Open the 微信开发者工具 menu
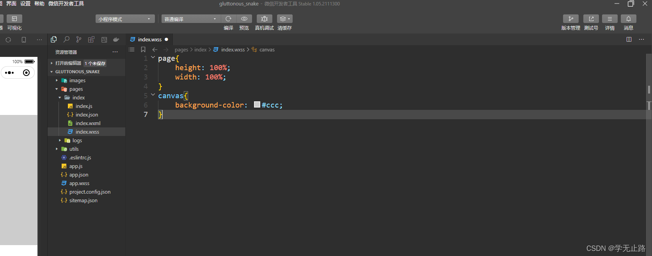 pyautogui.click(x=66, y=4)
